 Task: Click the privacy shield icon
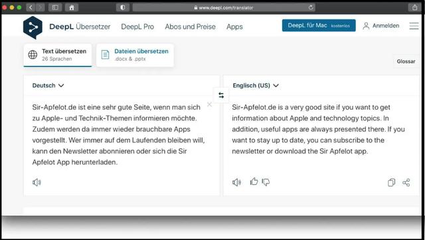coord(122,7)
